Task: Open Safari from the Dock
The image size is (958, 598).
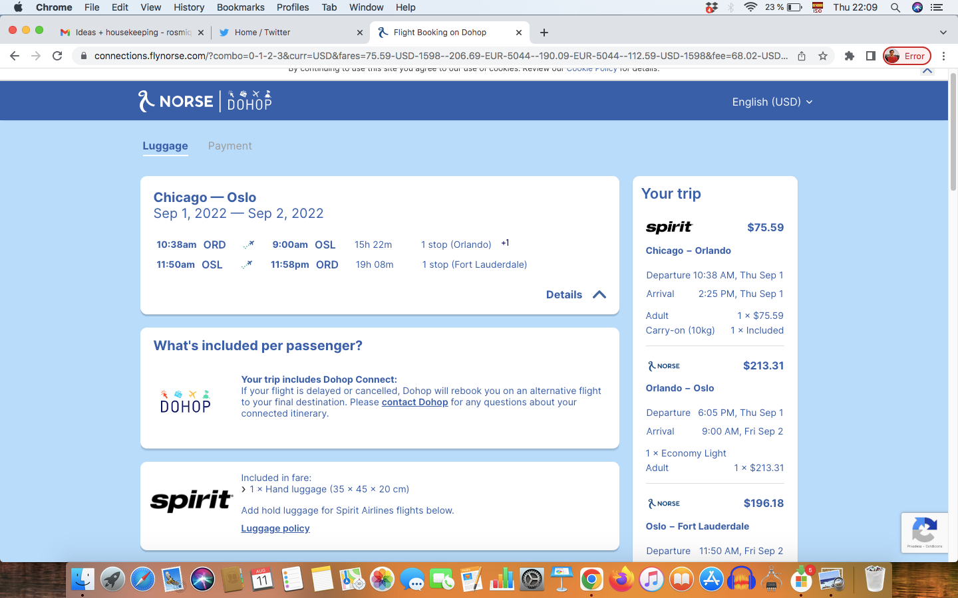Action: pos(142,579)
